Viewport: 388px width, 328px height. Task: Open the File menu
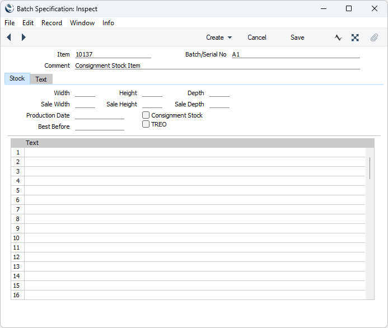tap(10, 23)
